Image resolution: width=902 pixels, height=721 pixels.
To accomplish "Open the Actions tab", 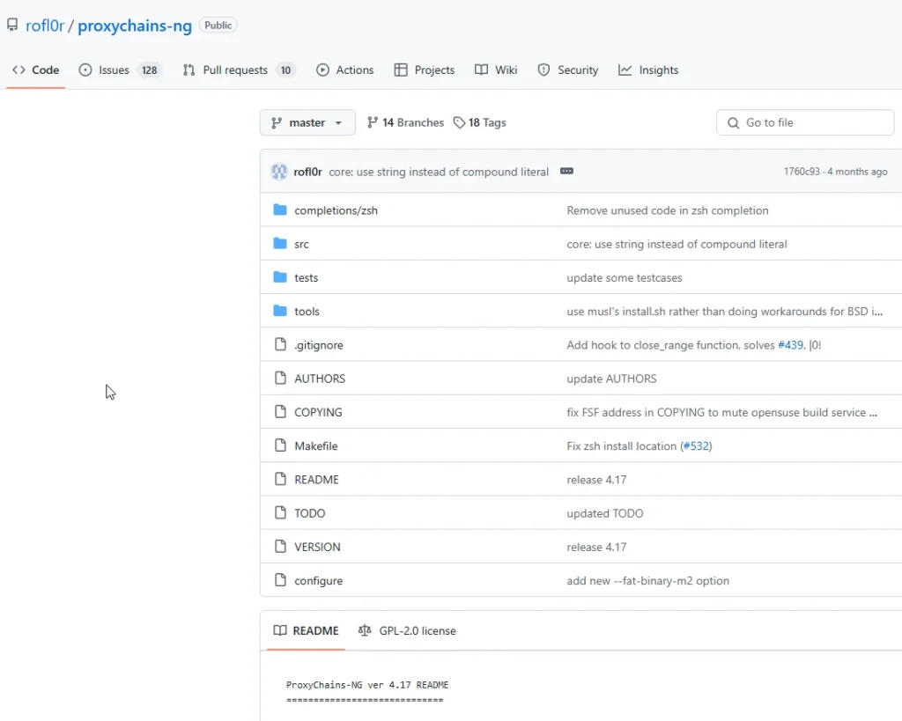I will click(x=345, y=70).
